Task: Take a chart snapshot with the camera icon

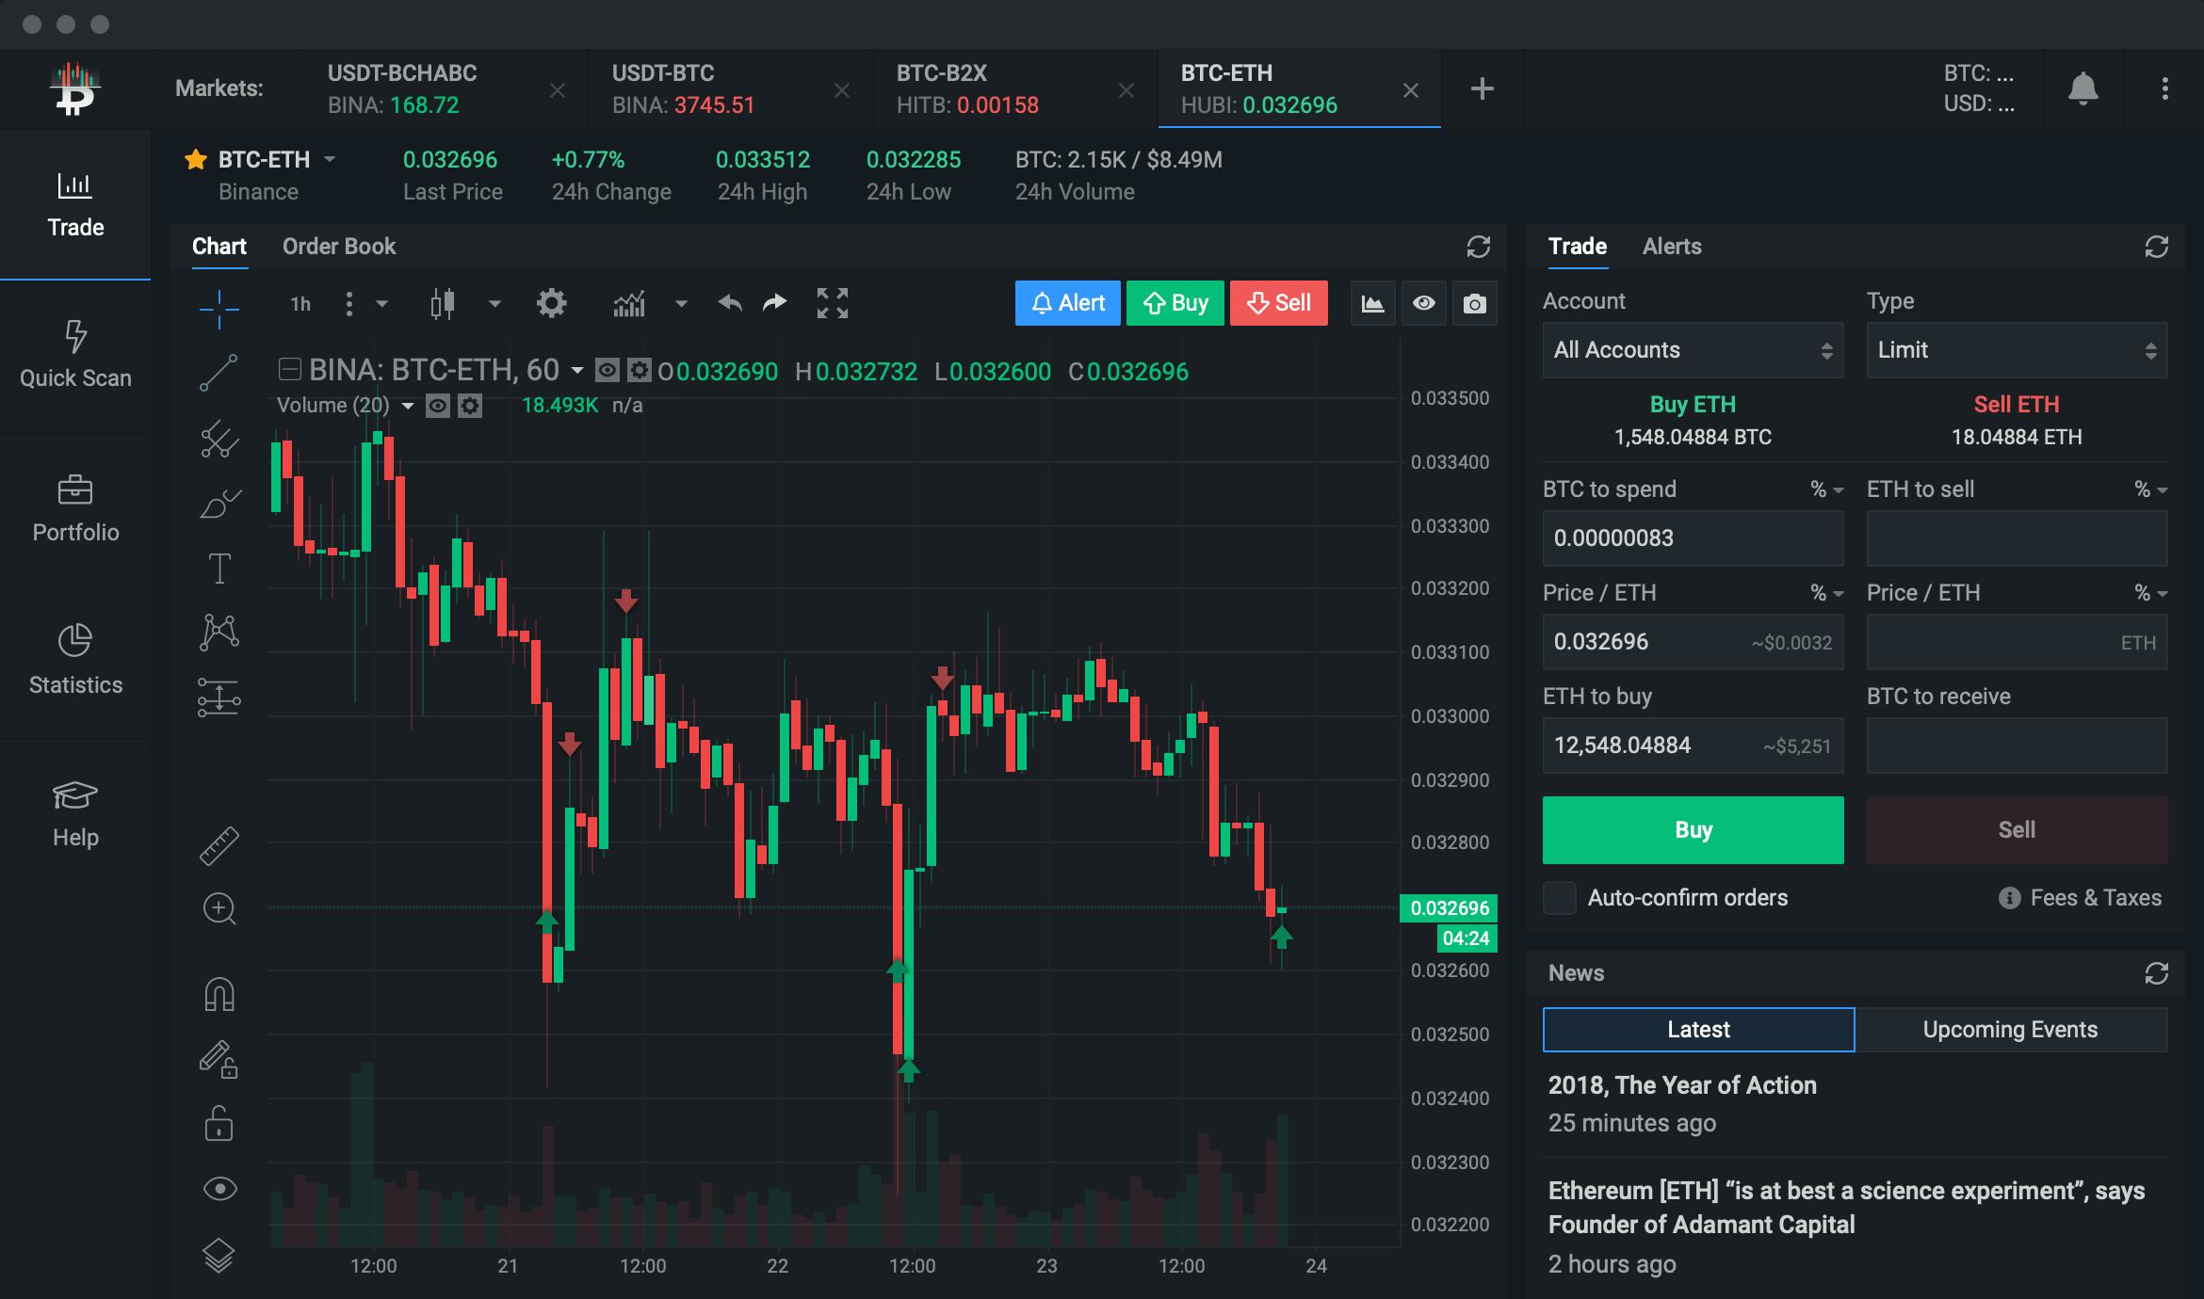Action: [x=1474, y=303]
